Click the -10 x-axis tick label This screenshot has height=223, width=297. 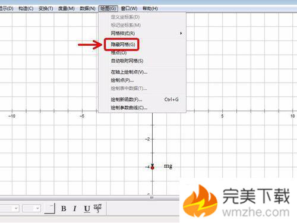(x=12, y=116)
